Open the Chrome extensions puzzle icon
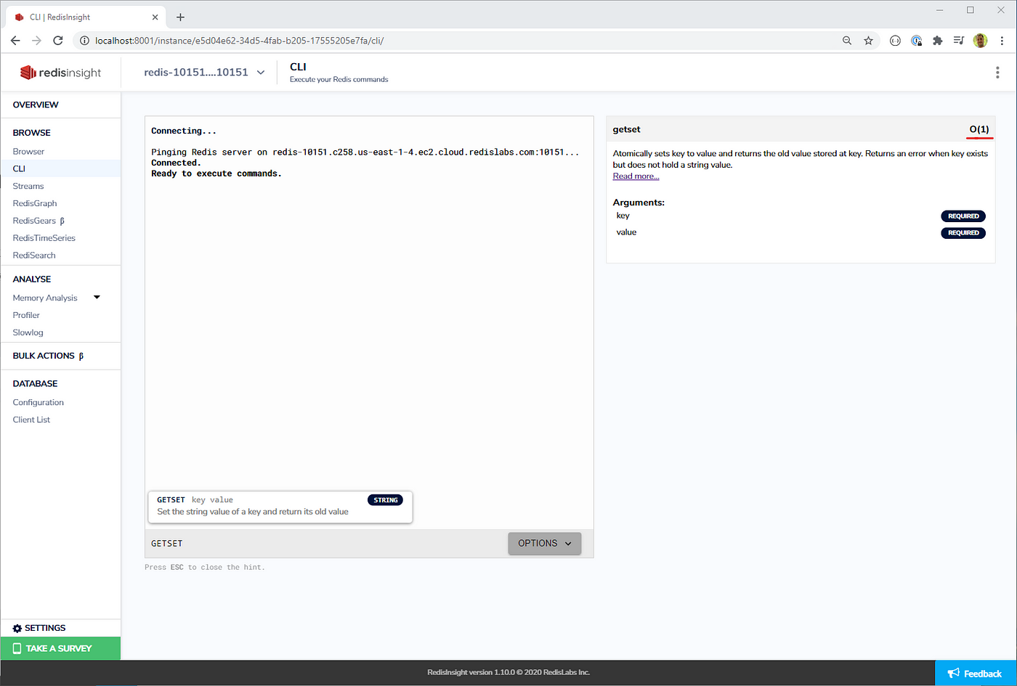This screenshot has height=686, width=1017. coord(938,41)
